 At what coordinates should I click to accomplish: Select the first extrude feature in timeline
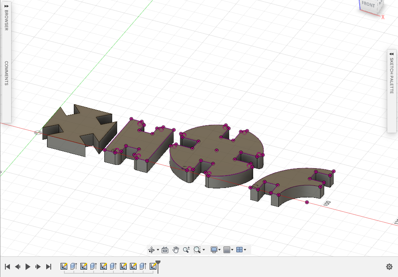click(73, 266)
